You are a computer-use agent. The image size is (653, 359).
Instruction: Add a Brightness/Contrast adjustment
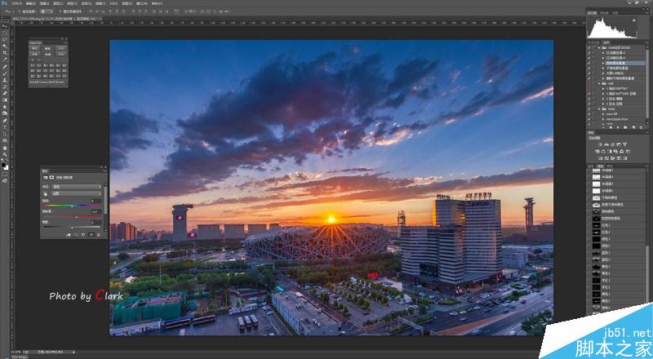tap(601, 144)
